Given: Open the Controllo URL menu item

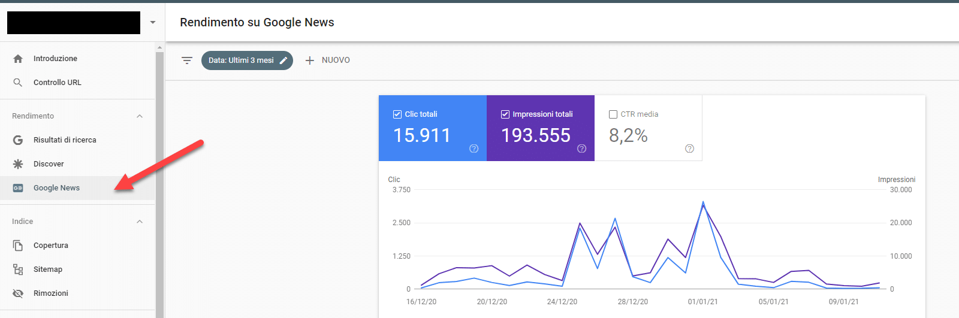Looking at the screenshot, I should [77, 83].
